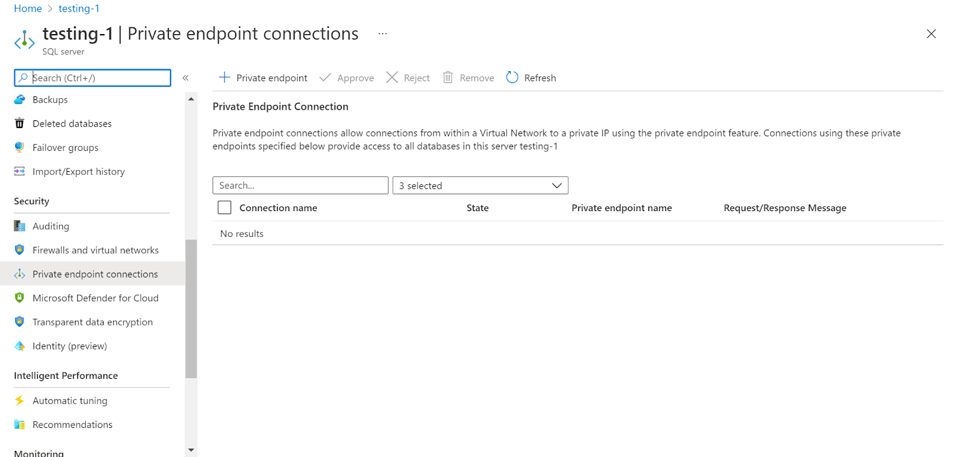Image resolution: width=958 pixels, height=457 pixels.
Task: Follow the Home breadcrumb link
Action: (x=28, y=8)
